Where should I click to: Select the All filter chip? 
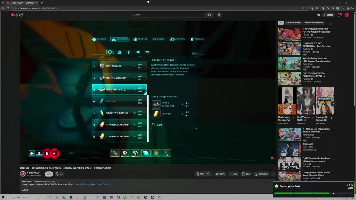[x=281, y=23]
